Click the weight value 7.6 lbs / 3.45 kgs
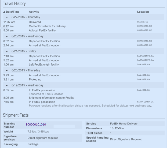Viewport: 167px width, 148px height. tap(38, 132)
